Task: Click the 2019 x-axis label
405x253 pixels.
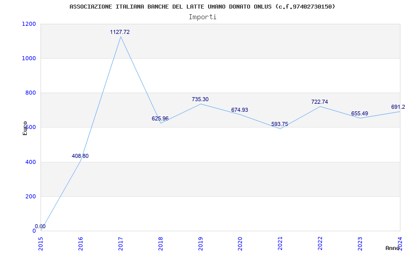Action: [200, 243]
